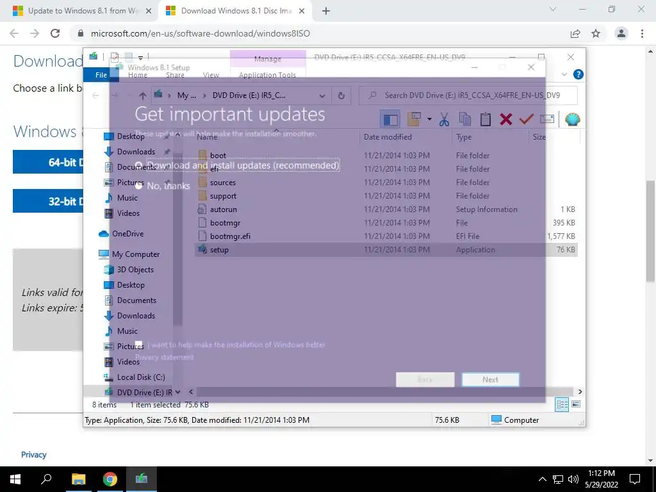656x492 pixels.
Task: Click the 64-bit download button
Action: click(48, 162)
